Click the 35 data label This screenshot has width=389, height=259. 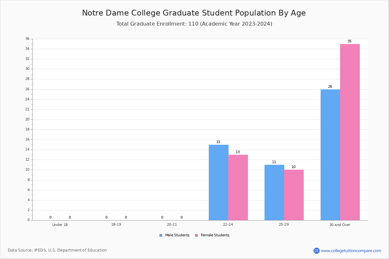[x=349, y=41]
